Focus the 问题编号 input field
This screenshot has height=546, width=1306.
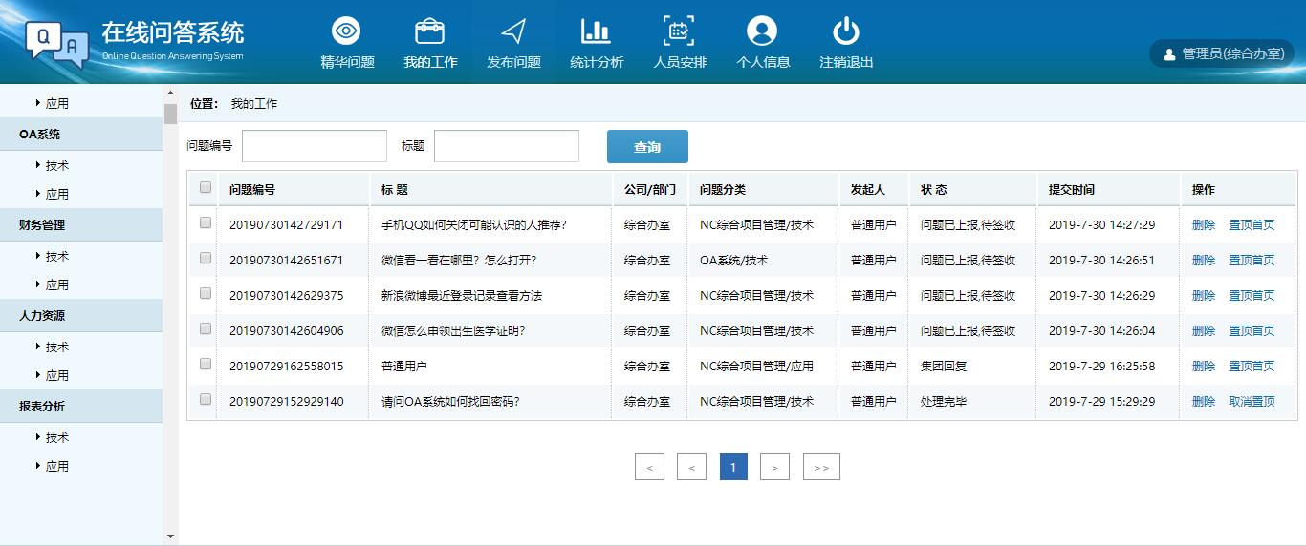[x=315, y=146]
